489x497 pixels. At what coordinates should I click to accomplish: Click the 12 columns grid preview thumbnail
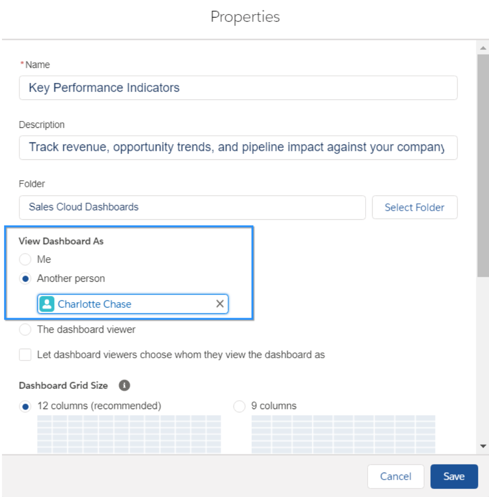(x=129, y=434)
